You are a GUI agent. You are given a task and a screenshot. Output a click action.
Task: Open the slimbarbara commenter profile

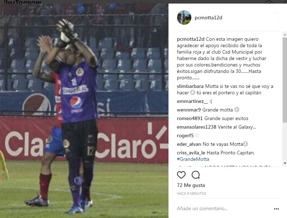(x=190, y=86)
